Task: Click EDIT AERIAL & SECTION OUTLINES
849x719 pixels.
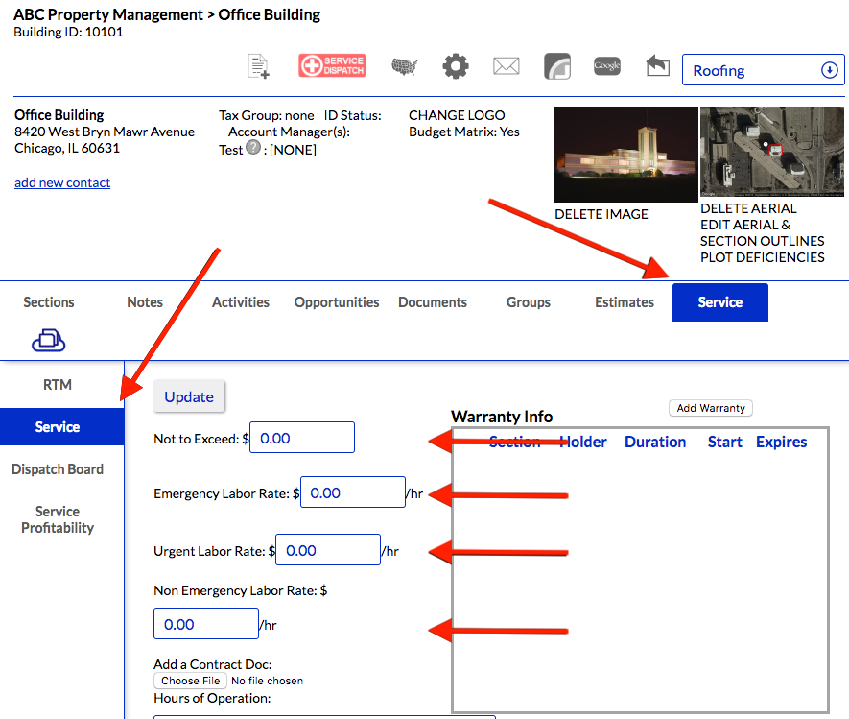Action: point(762,233)
